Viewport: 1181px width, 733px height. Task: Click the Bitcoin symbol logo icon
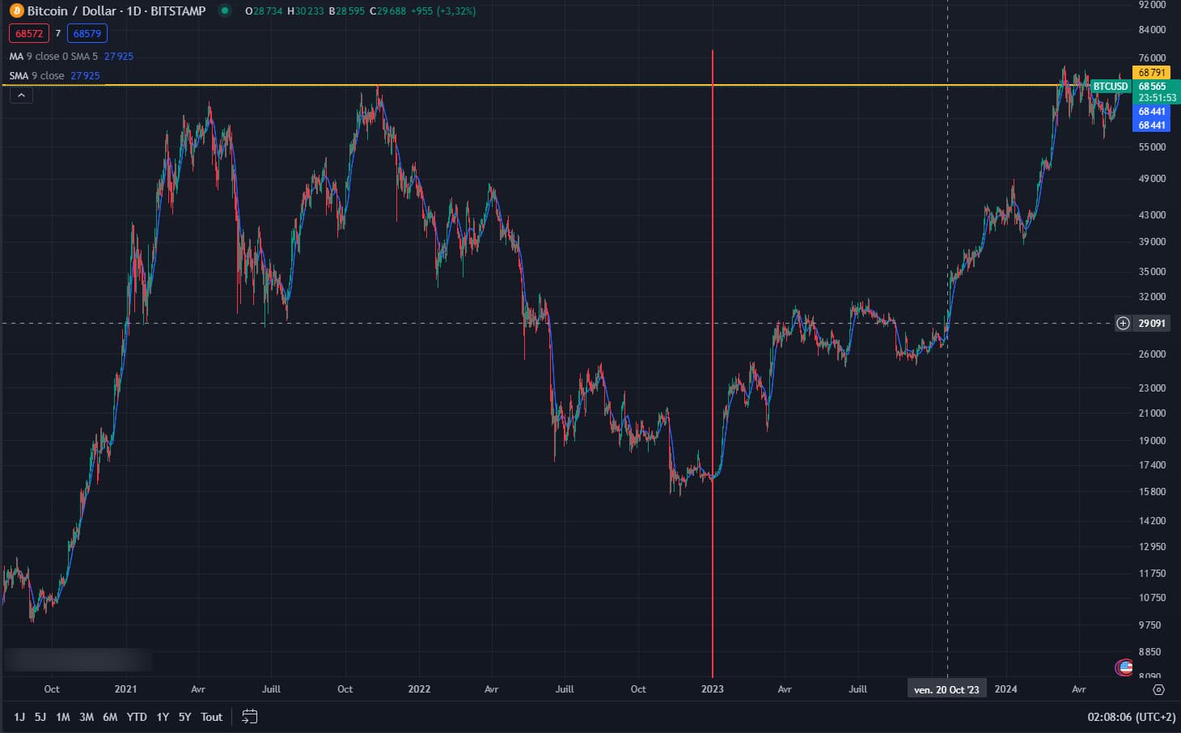point(16,11)
